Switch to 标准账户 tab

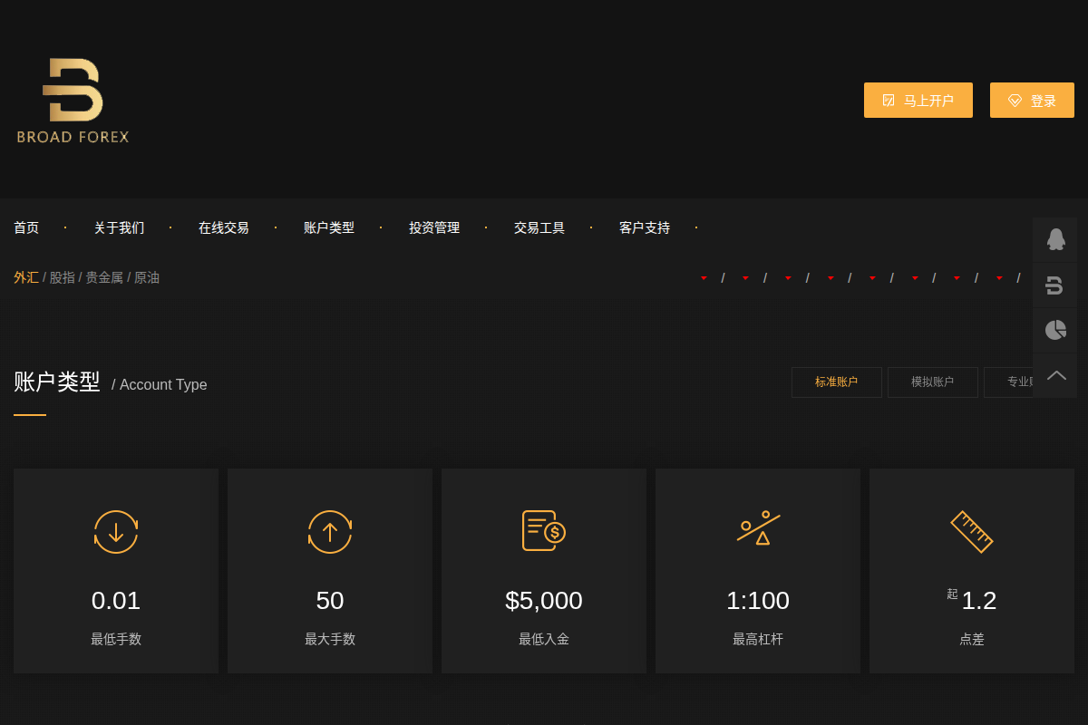click(837, 382)
